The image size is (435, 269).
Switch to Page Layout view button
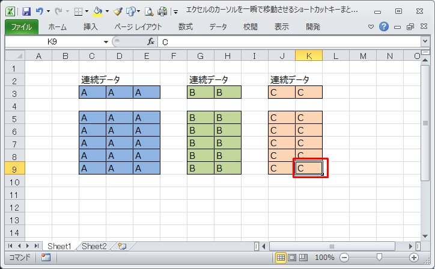292,258
